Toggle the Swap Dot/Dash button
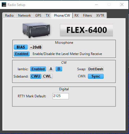129x134 pixels. point(96,69)
